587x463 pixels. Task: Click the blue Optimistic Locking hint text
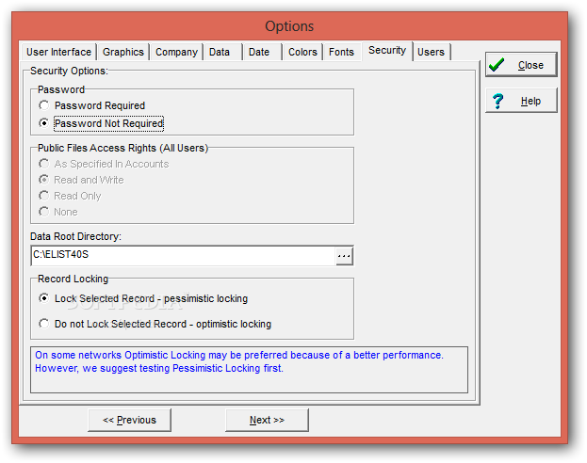coord(238,361)
